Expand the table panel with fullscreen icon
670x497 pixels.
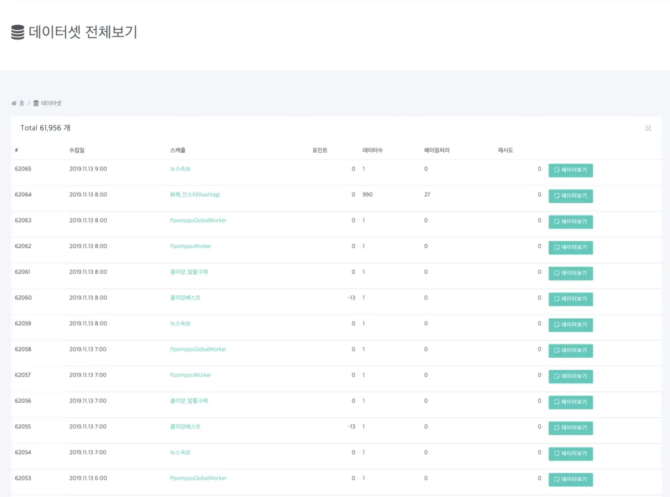(648, 128)
